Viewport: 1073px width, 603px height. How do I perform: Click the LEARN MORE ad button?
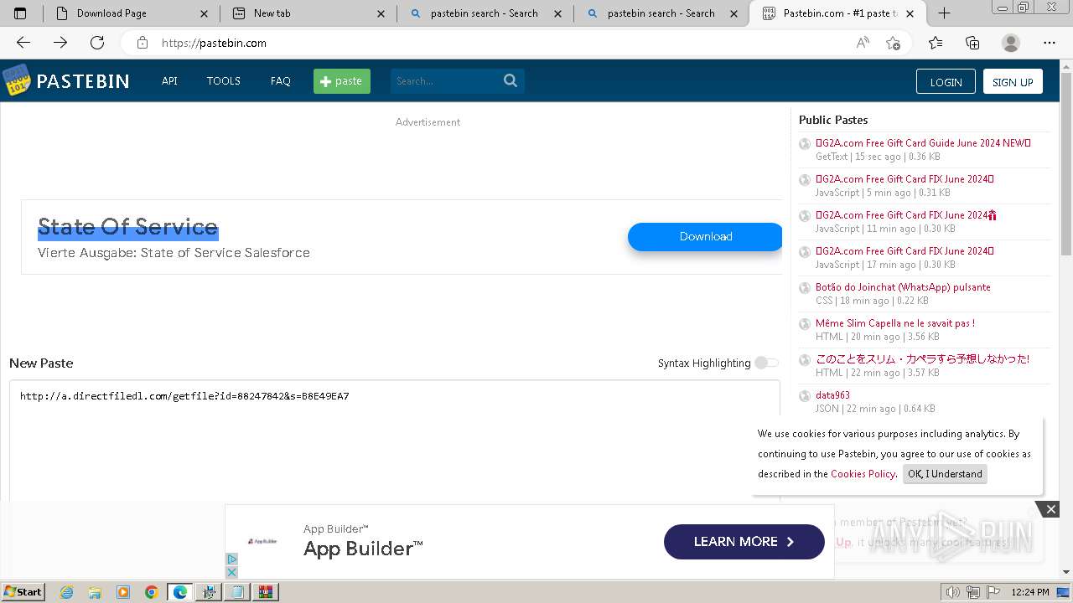coord(744,542)
